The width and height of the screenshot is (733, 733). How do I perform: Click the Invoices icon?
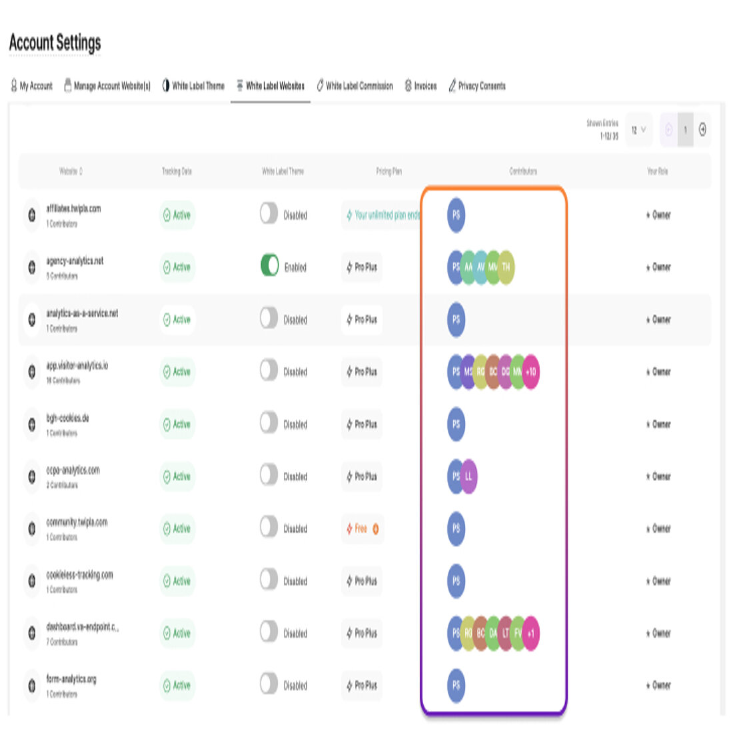click(408, 85)
